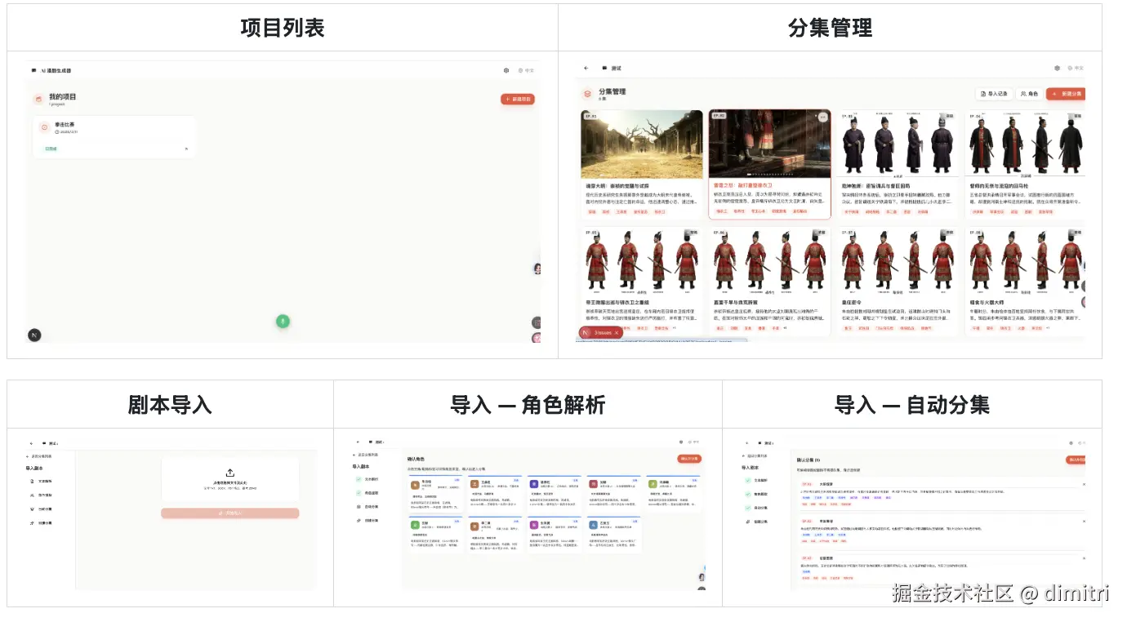Click the faded orange start-import button

tap(230, 513)
